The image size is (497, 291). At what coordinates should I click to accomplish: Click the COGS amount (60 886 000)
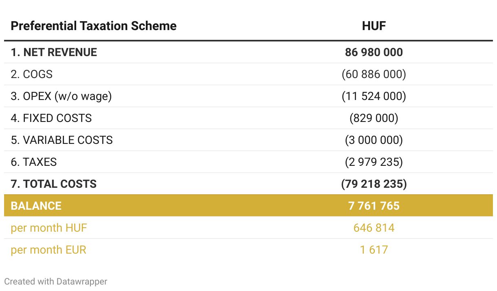374,74
